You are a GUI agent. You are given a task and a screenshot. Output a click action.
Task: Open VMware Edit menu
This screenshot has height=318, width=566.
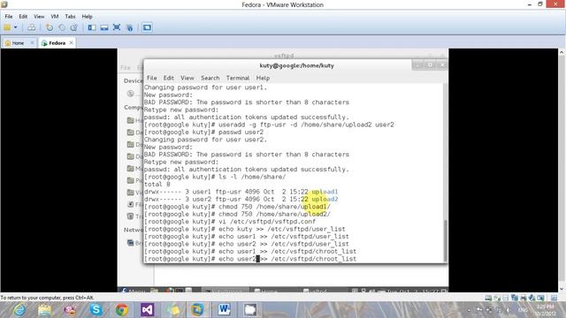[23, 17]
